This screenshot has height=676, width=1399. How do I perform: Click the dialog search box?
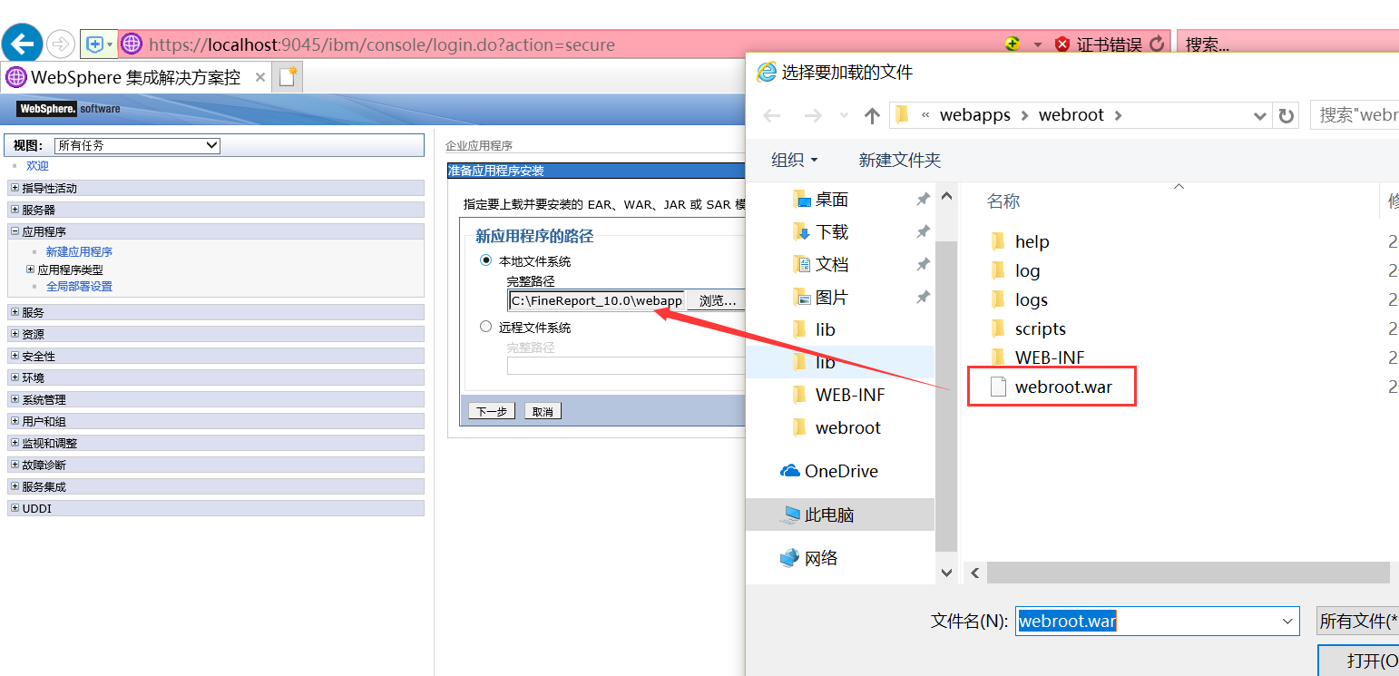click(1355, 115)
